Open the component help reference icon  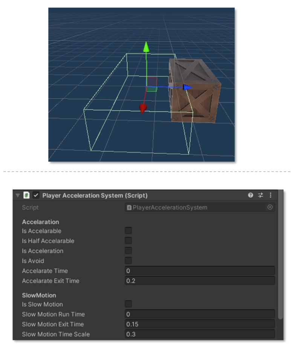(250, 195)
